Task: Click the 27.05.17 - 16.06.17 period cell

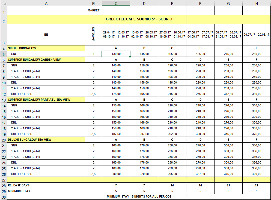Action: point(172,35)
